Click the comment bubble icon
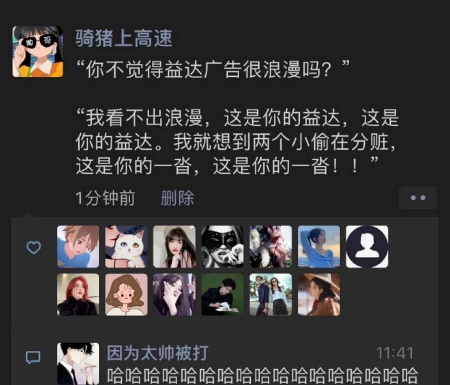 [33, 357]
